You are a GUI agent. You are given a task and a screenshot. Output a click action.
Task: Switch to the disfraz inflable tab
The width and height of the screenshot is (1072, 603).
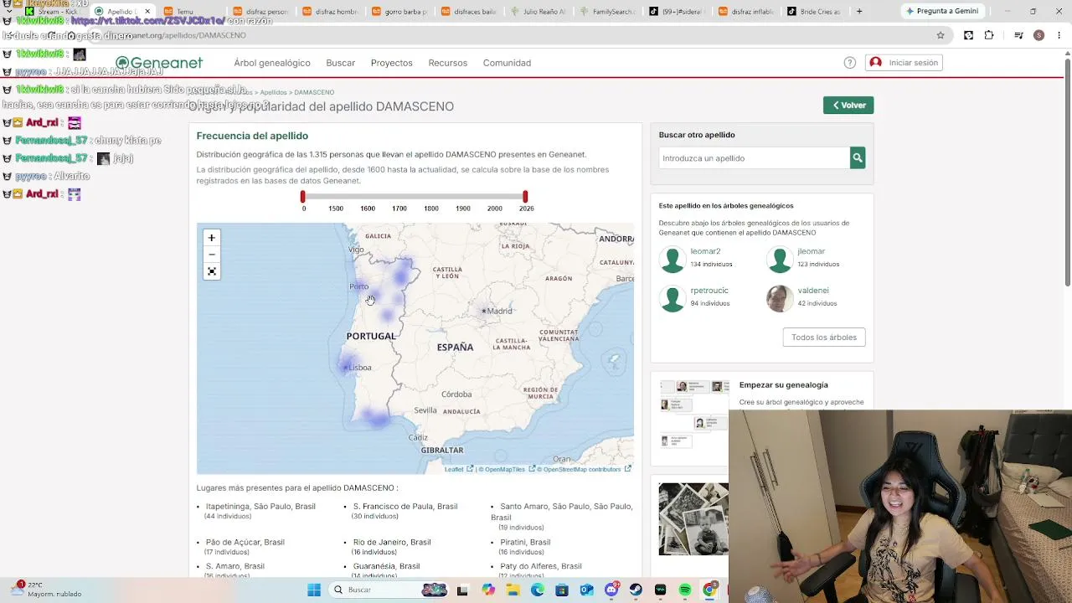[746, 12]
